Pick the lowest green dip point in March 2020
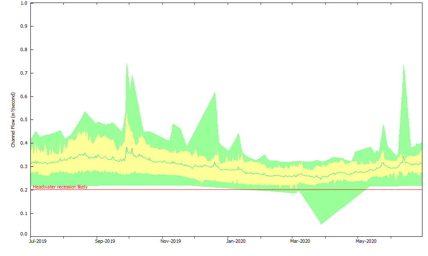The height and width of the screenshot is (256, 428). (321, 224)
